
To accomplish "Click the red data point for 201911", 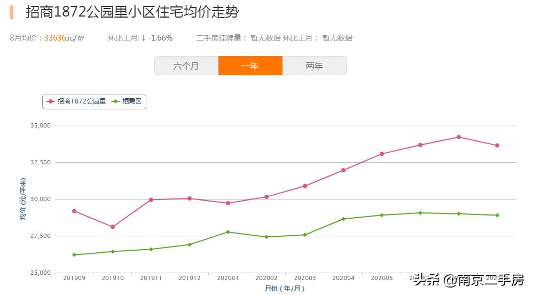I will [151, 200].
